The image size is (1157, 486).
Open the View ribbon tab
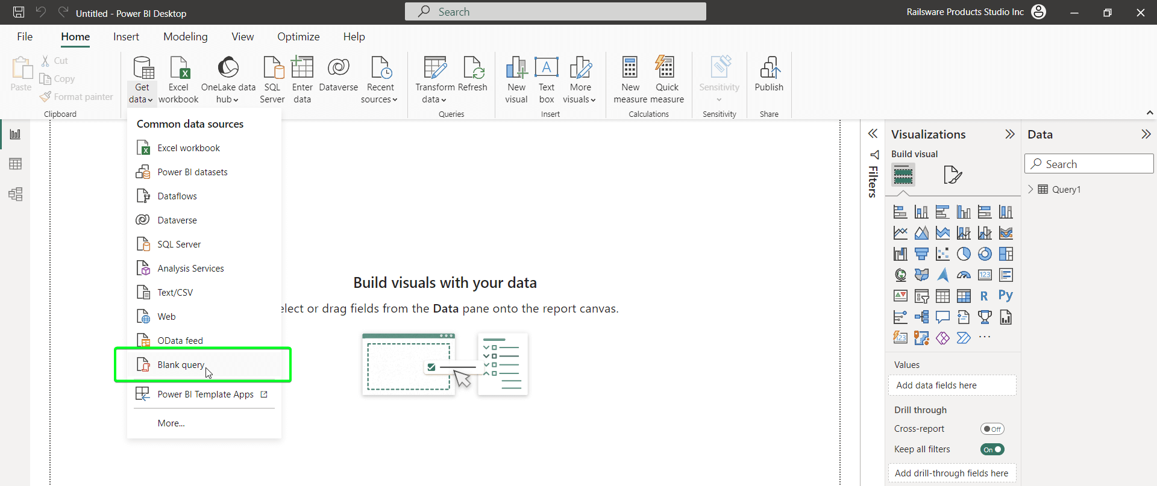click(x=242, y=37)
